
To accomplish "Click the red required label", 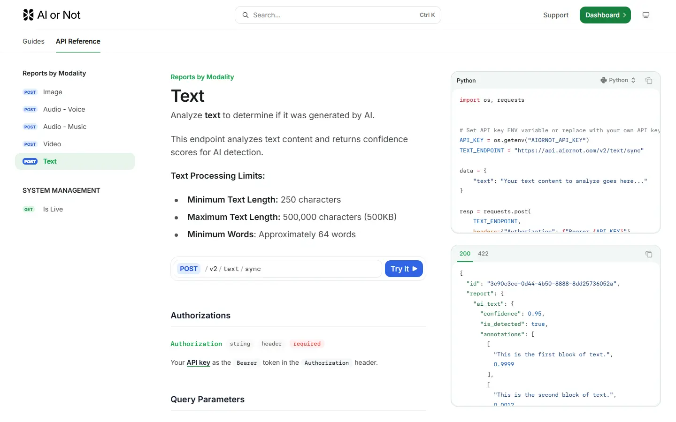I will click(307, 344).
